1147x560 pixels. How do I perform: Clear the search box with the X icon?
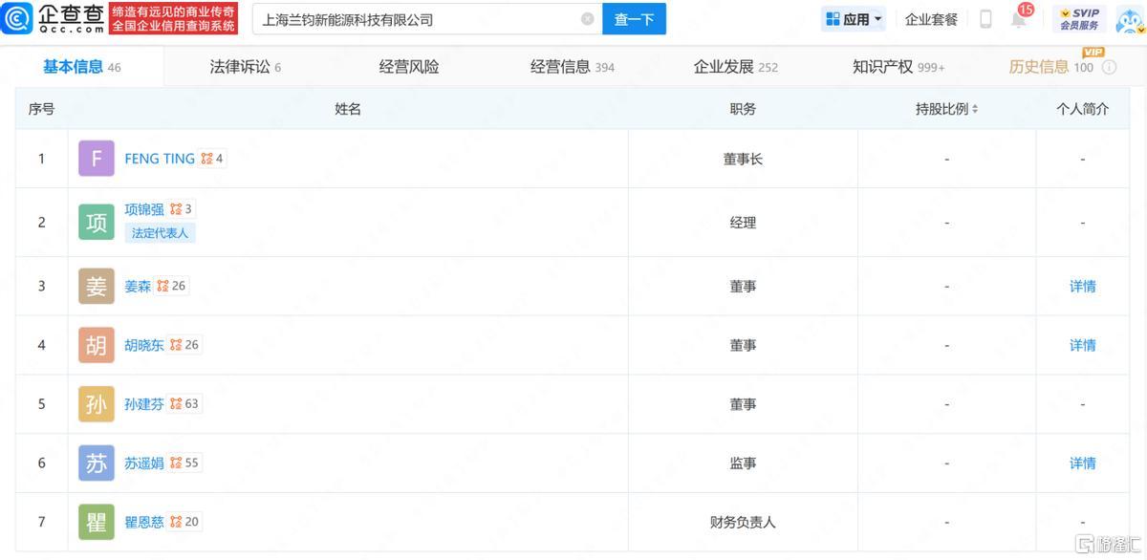pos(587,19)
